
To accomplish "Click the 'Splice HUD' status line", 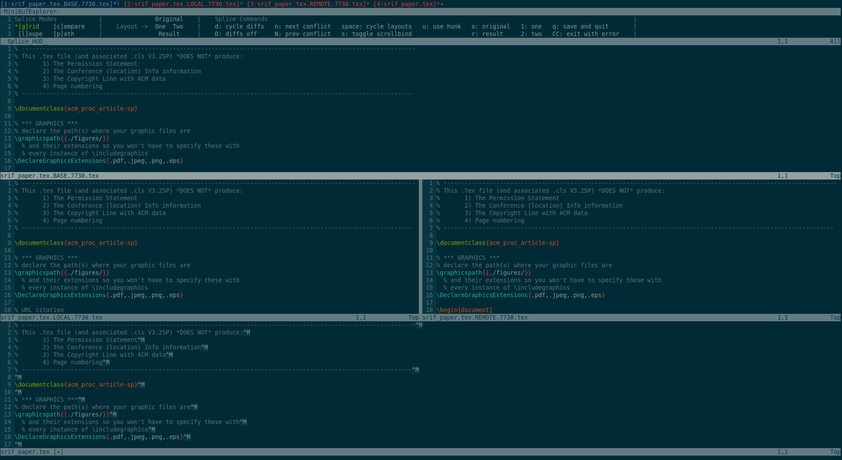I will tap(421, 41).
